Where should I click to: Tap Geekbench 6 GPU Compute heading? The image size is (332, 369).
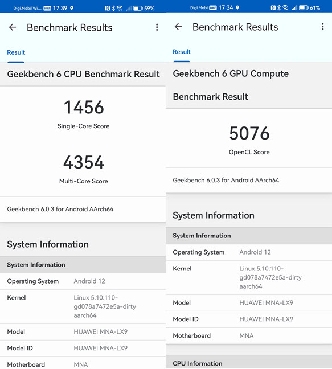231,73
